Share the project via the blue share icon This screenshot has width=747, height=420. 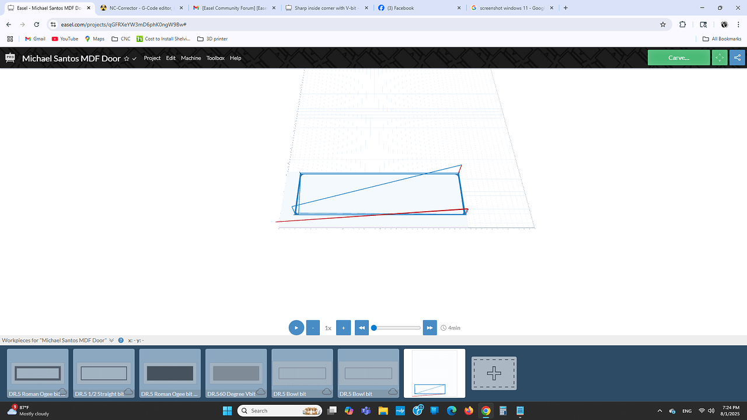point(736,58)
